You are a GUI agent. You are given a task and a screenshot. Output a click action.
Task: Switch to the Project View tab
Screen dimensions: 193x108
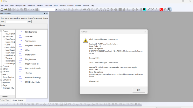(5, 100)
